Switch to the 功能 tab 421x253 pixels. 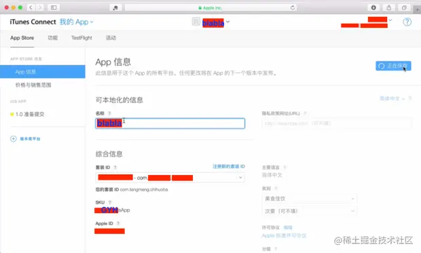(53, 38)
